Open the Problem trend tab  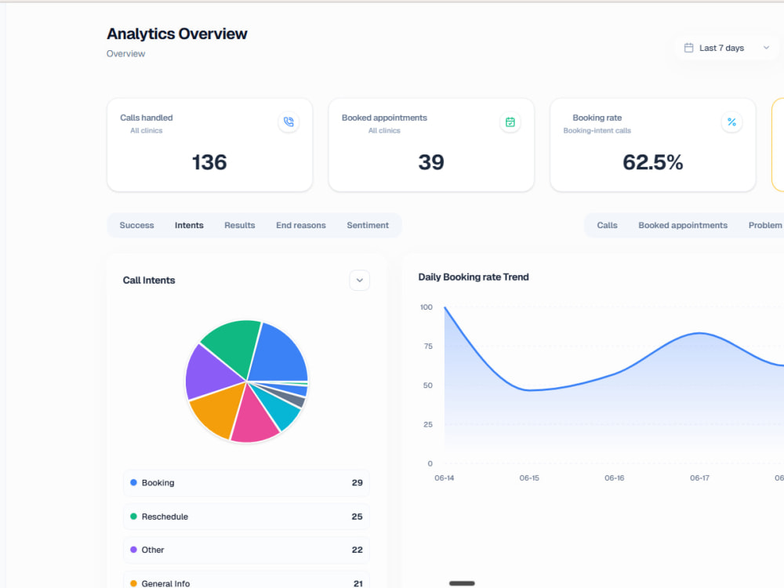pos(765,226)
